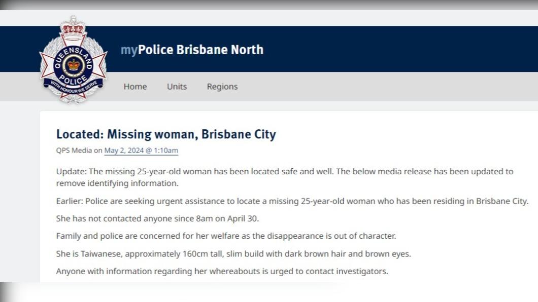Screen dimensions: 538x302
Task: Click the 'remove identifying information.' text line
Action: tap(117, 183)
